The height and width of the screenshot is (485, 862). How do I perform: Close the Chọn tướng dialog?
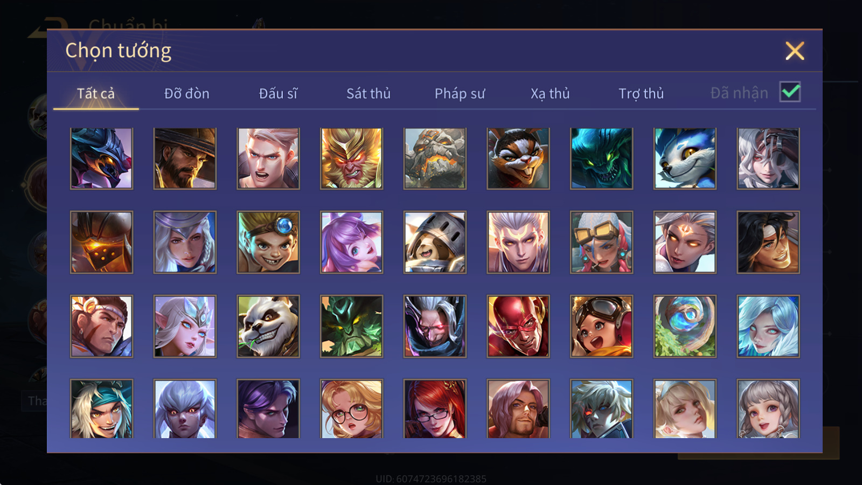[x=795, y=51]
